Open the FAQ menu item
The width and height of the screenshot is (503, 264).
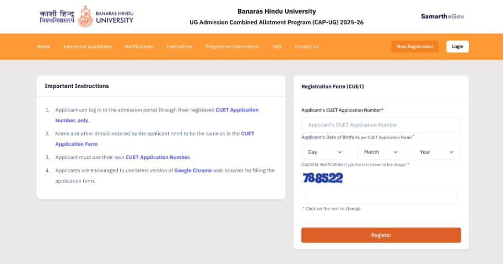click(277, 46)
